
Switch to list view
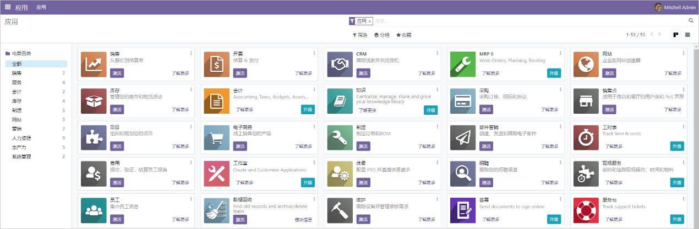(x=687, y=35)
